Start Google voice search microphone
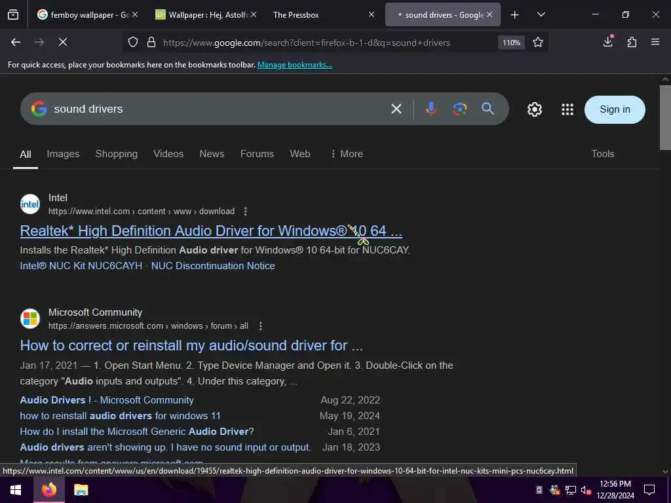 pyautogui.click(x=431, y=109)
